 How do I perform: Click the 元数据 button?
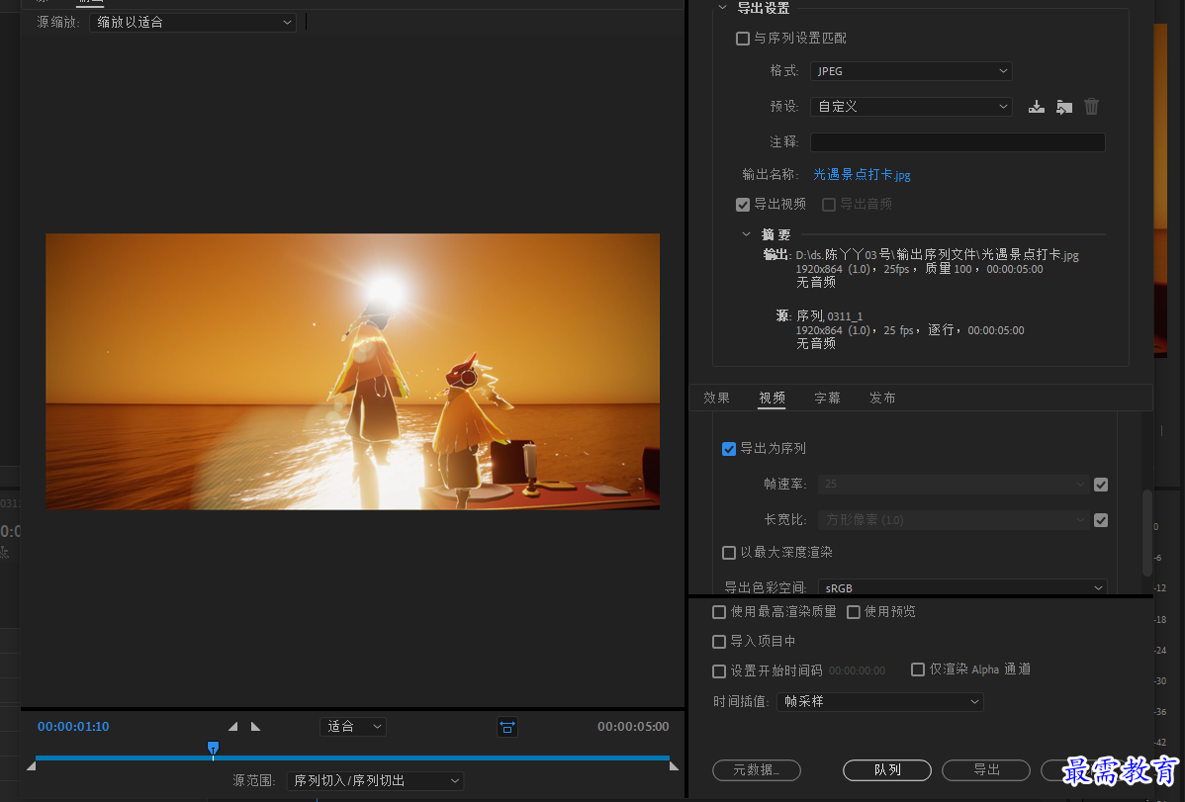(757, 770)
